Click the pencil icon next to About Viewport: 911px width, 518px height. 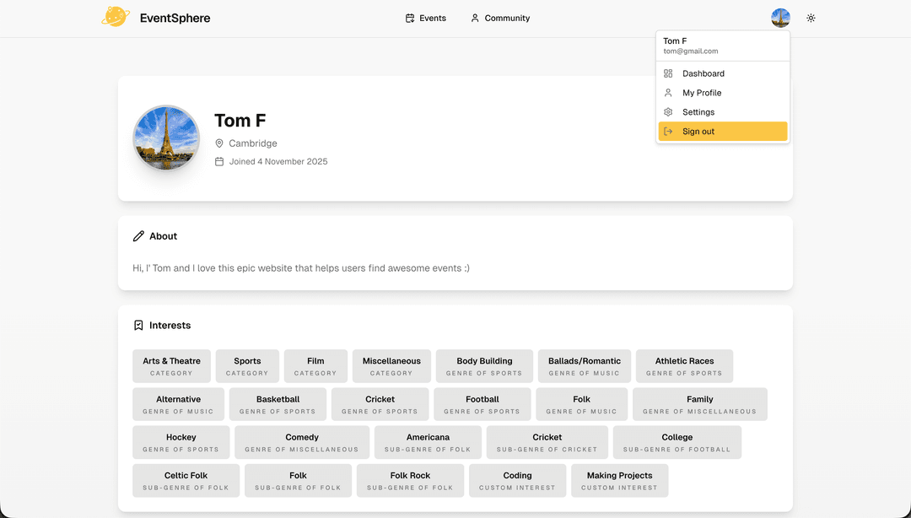pos(138,236)
